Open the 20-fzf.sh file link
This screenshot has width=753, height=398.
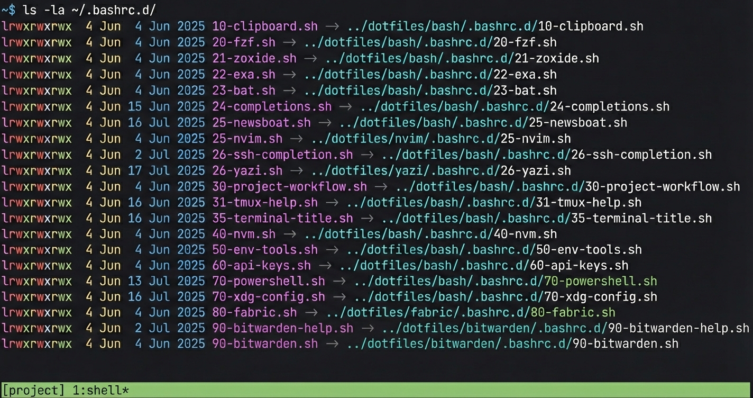[x=243, y=42]
